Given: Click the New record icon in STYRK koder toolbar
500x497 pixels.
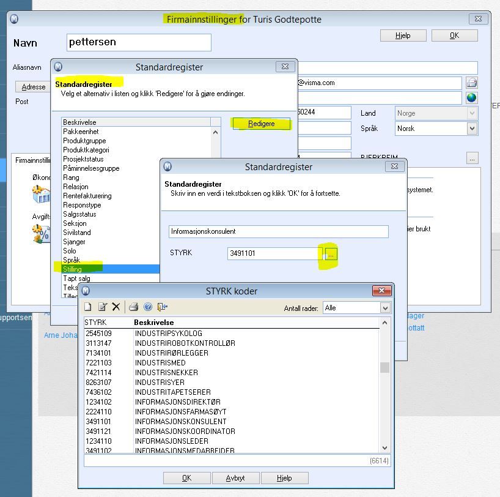Looking at the screenshot, I should click(87, 307).
